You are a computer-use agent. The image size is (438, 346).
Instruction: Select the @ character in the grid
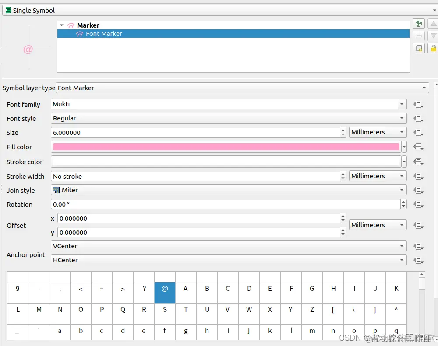(165, 293)
